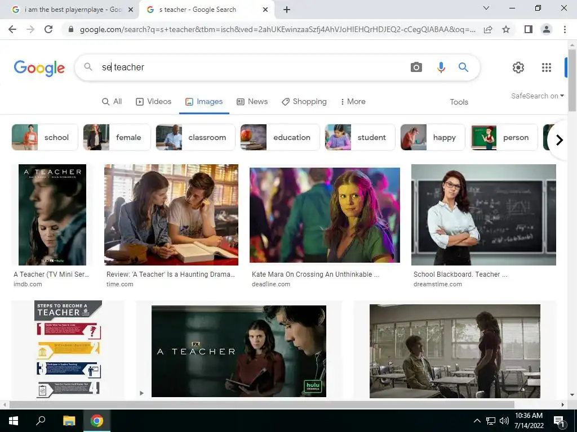Switch to the All results tab
Screen dimensions: 577x432
112,102
